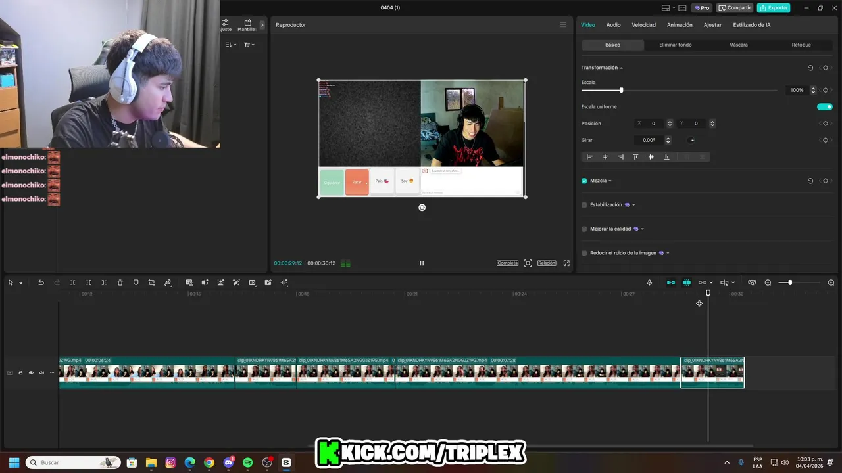This screenshot has height=473, width=842.
Task: Add a marker with the shield icon
Action: point(136,282)
